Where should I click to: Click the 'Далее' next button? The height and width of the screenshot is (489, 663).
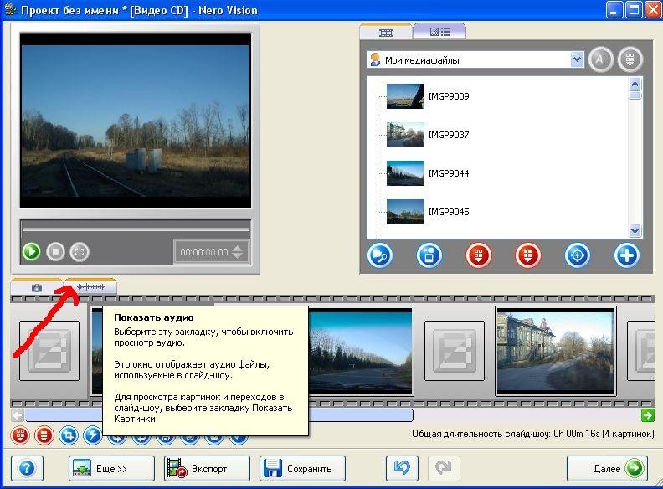[x=607, y=468]
